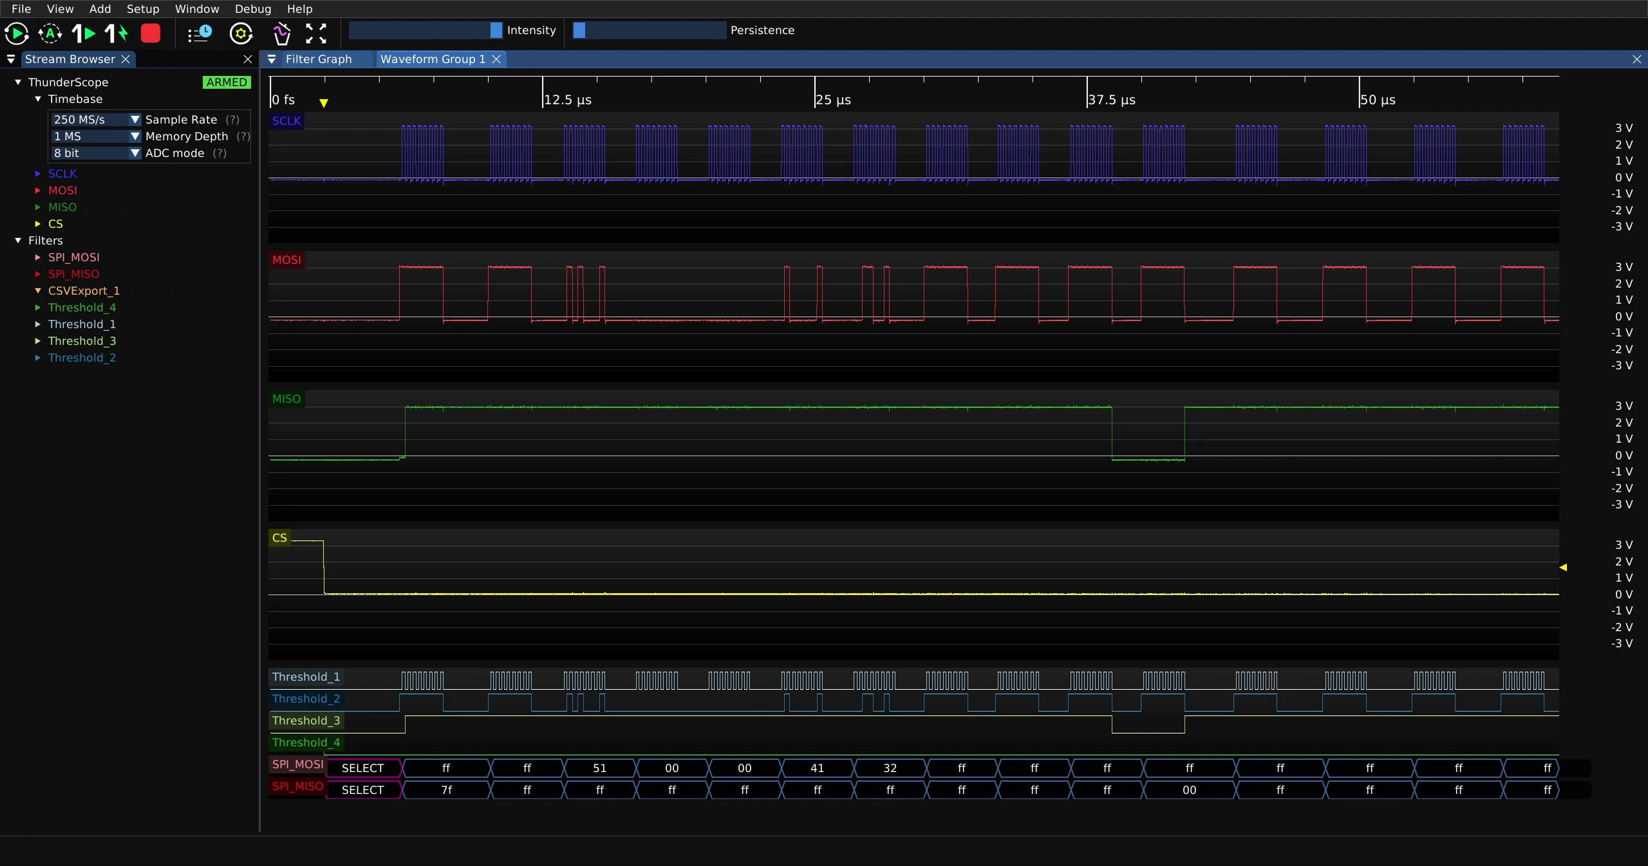Click the SCLK waveform channel label
This screenshot has width=1648, height=866.
pos(286,121)
